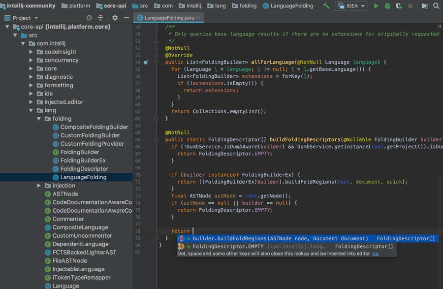Select ITokenTypeRemapper in project tree
The height and width of the screenshot is (289, 443).
pyautogui.click(x=78, y=277)
